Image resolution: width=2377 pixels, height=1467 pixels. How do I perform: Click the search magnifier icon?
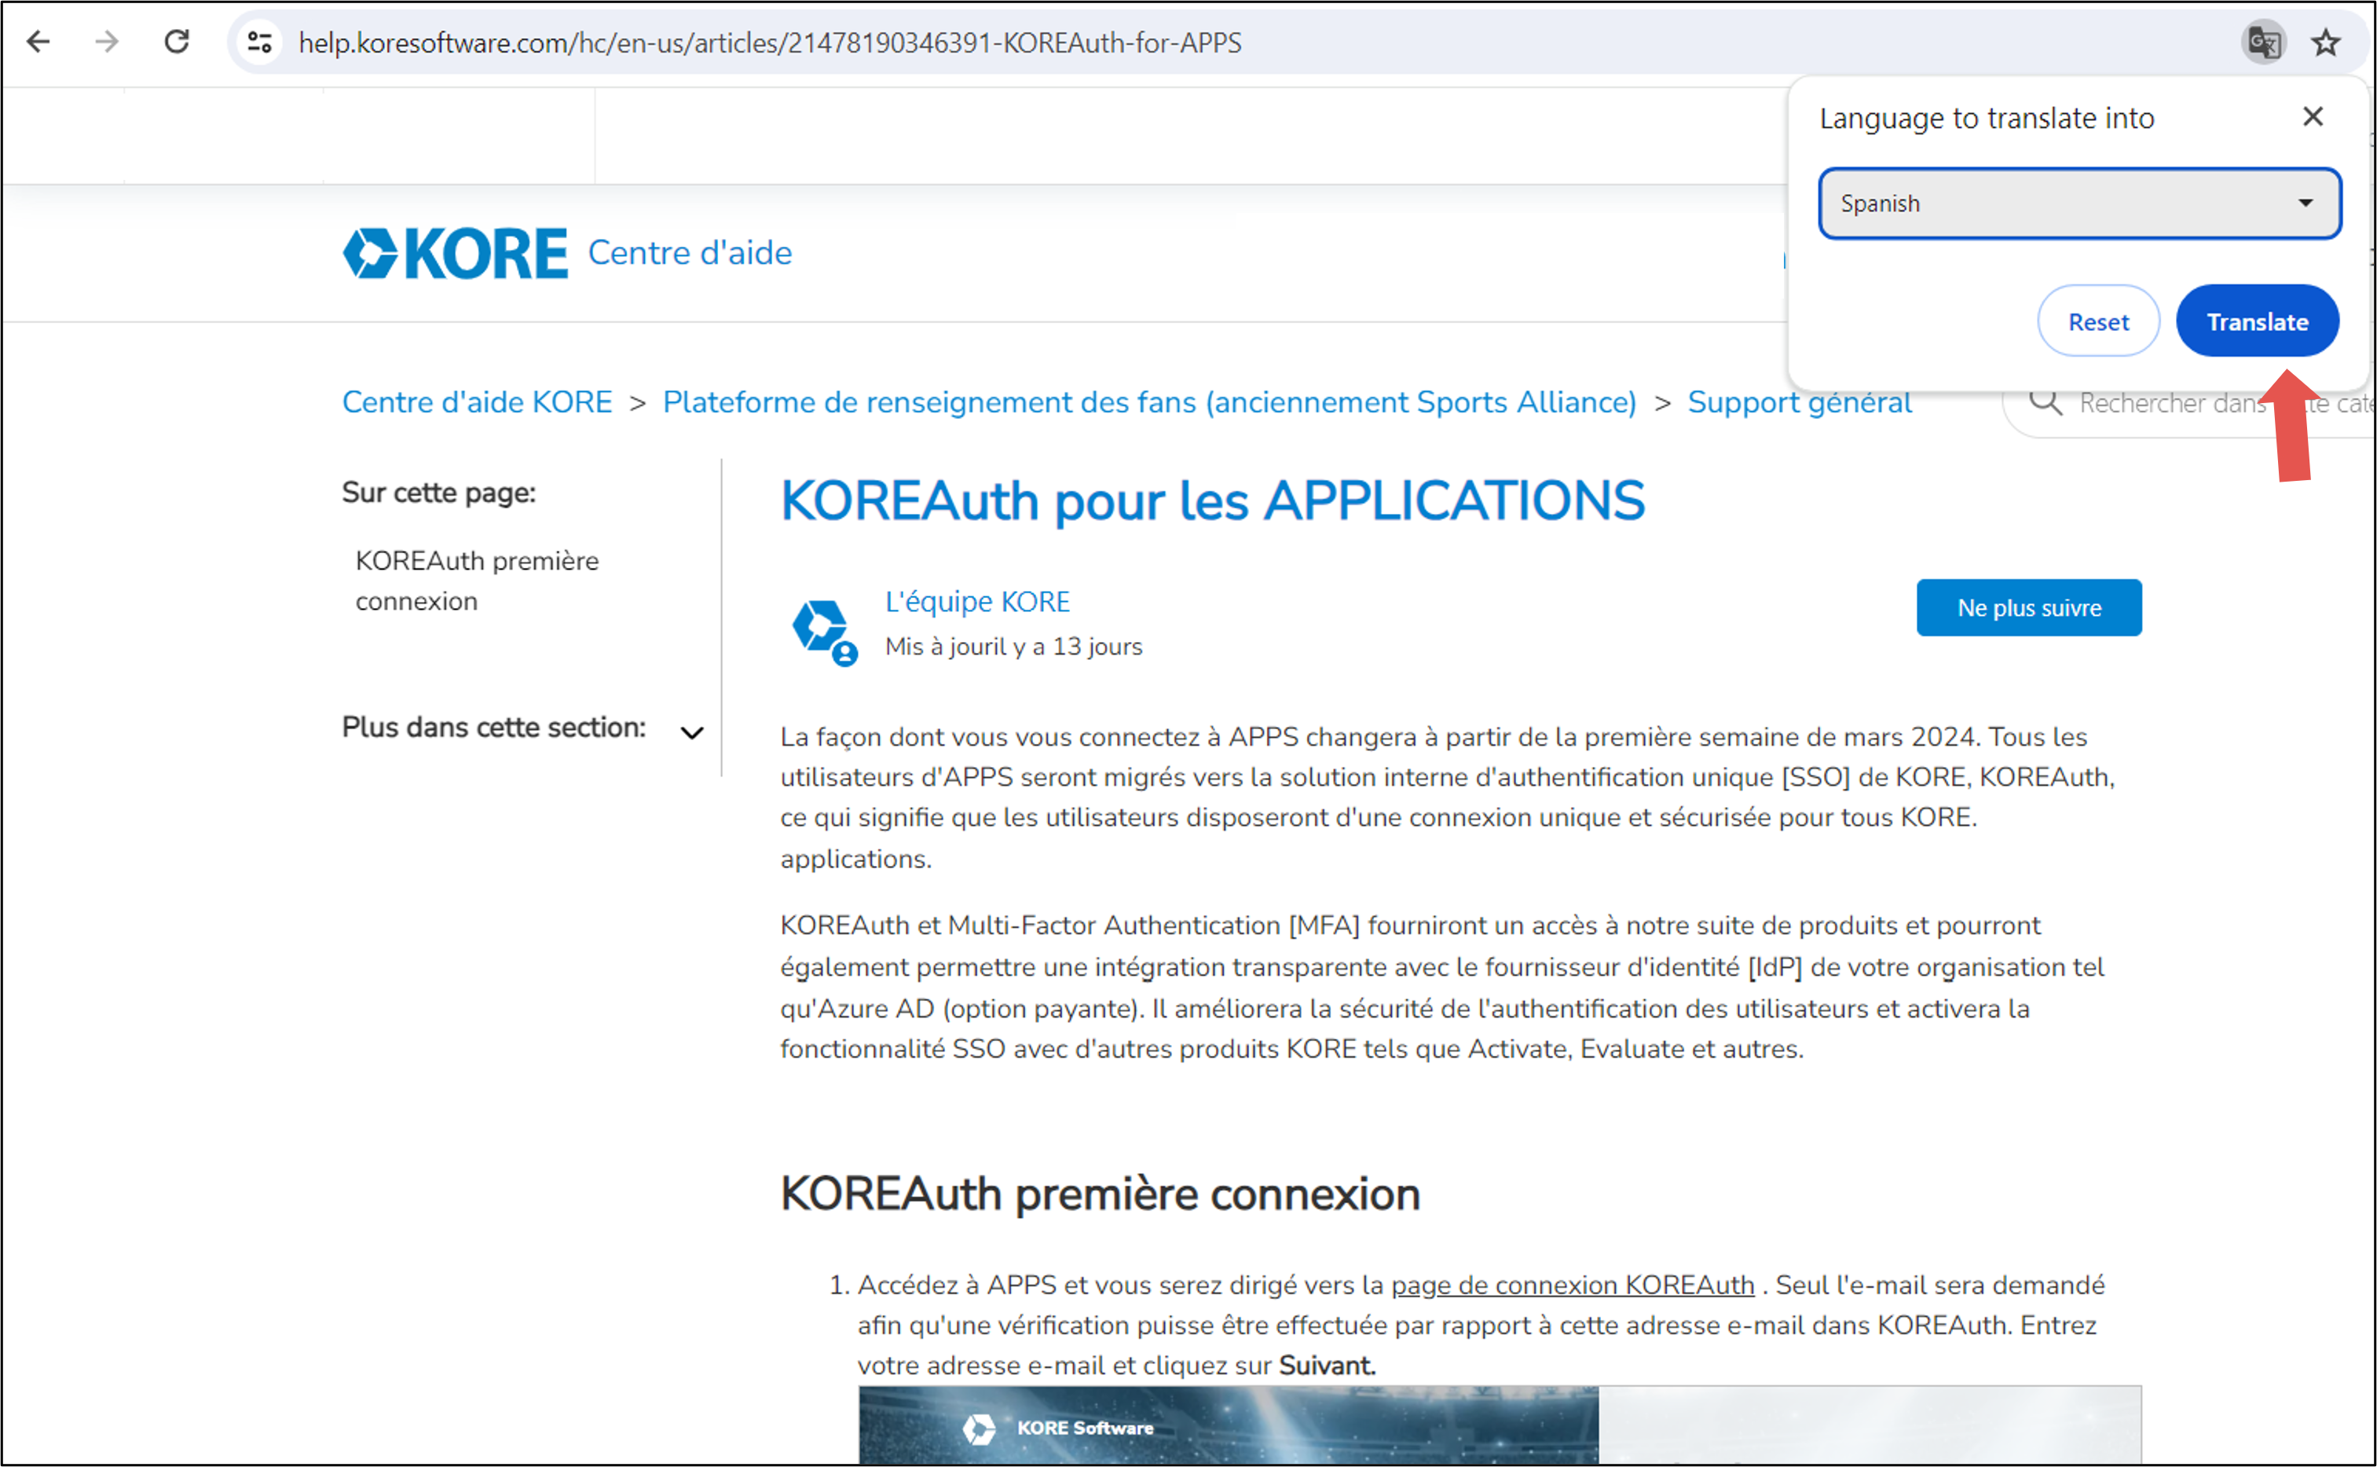[x=2046, y=402]
